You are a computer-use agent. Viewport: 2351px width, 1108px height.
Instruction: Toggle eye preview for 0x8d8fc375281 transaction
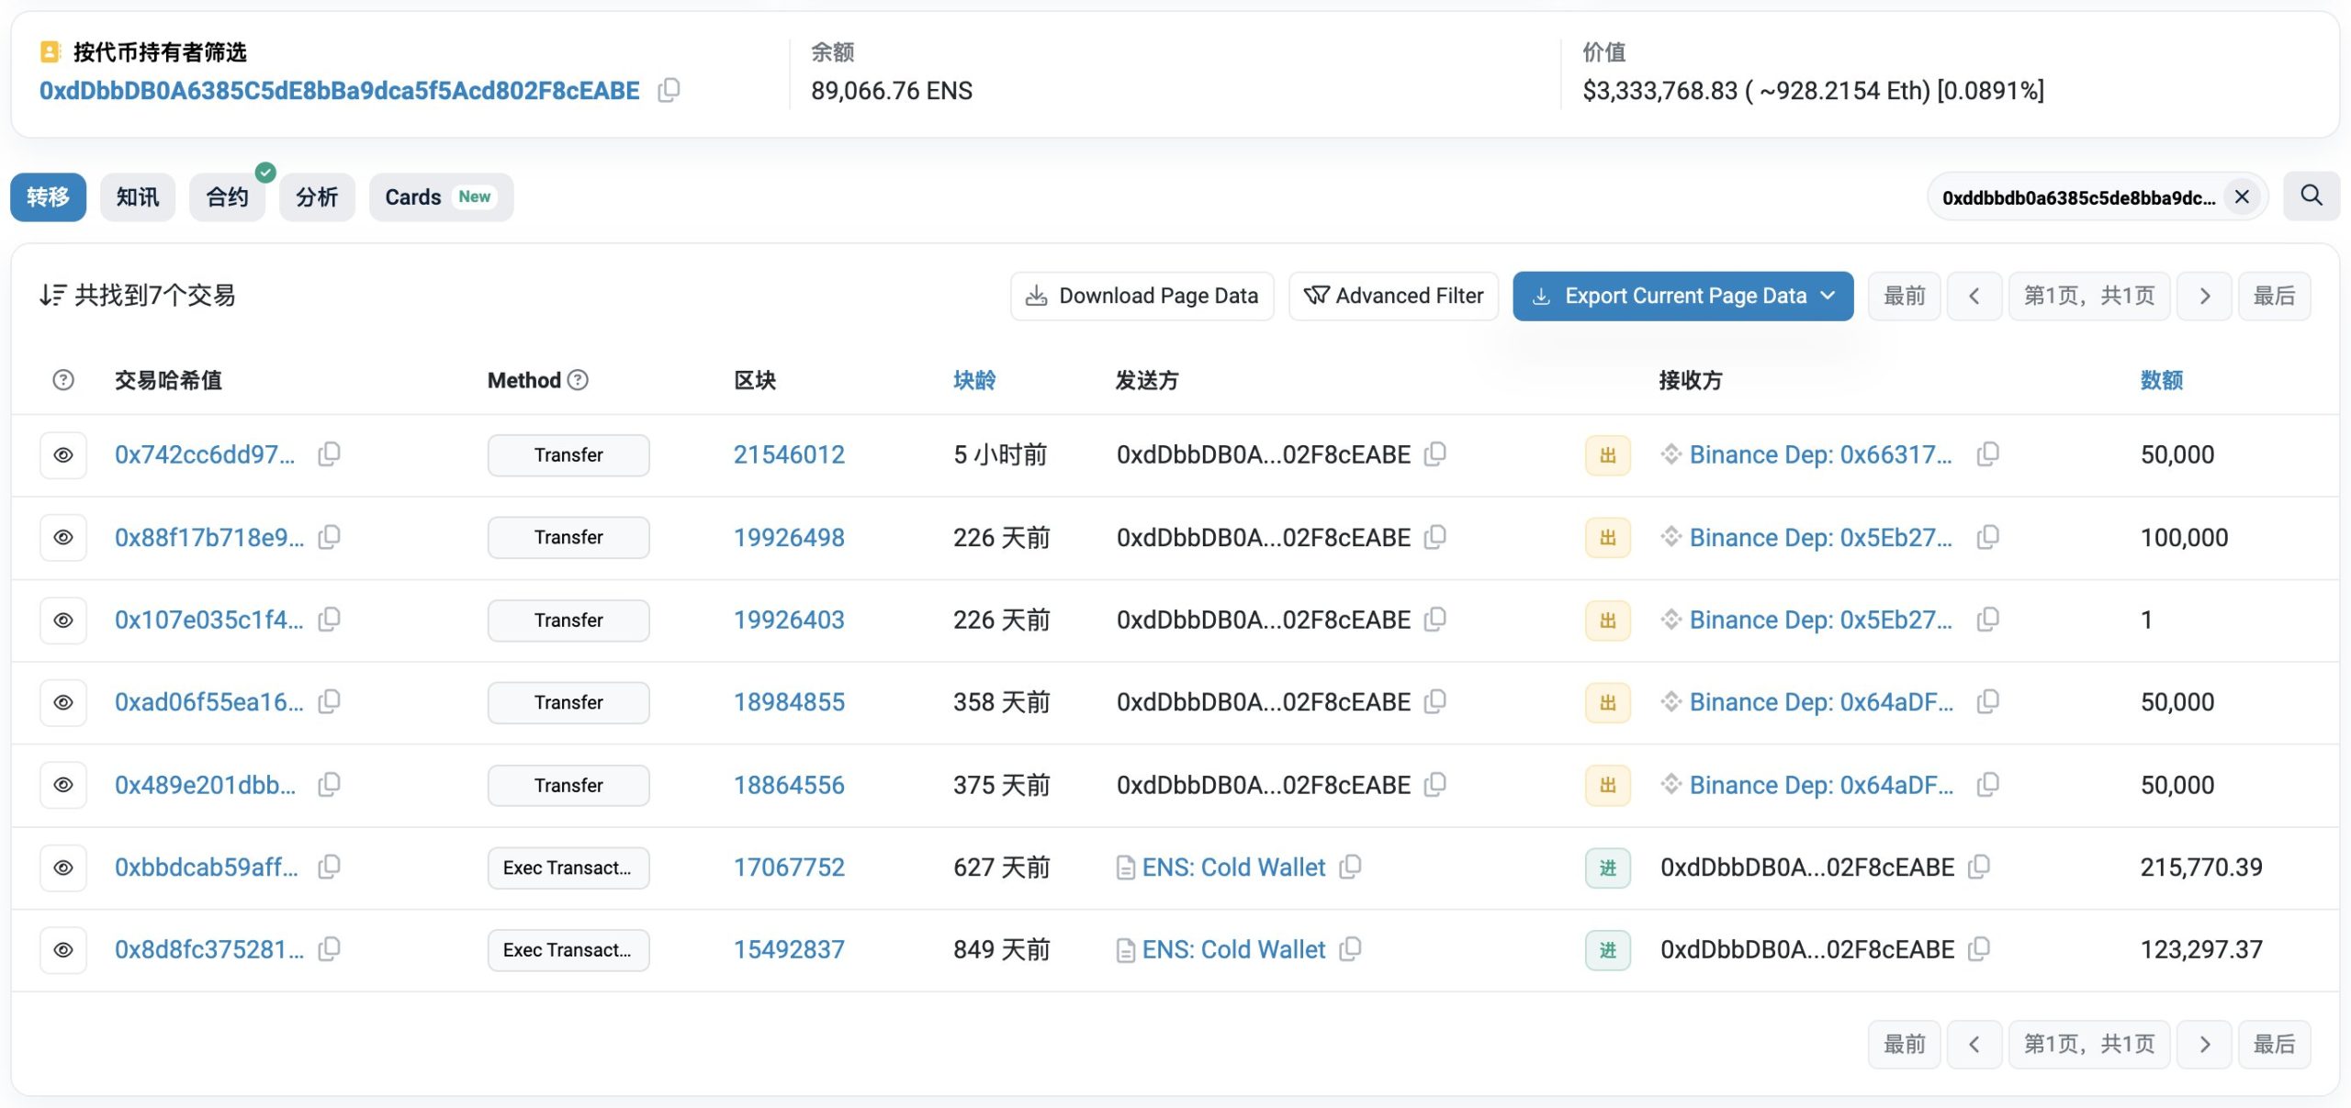click(63, 949)
